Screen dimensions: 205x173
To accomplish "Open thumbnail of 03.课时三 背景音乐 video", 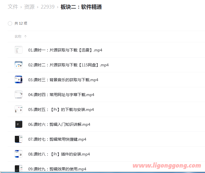I will [x=19, y=79].
